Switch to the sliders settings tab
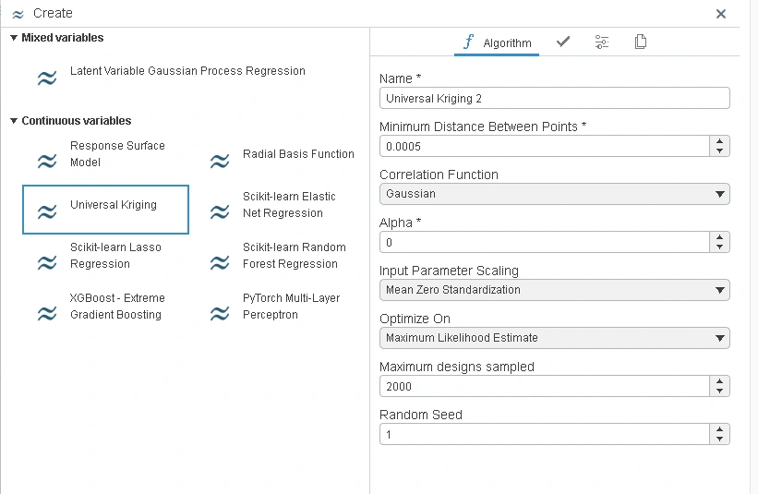This screenshot has width=758, height=494. (602, 42)
